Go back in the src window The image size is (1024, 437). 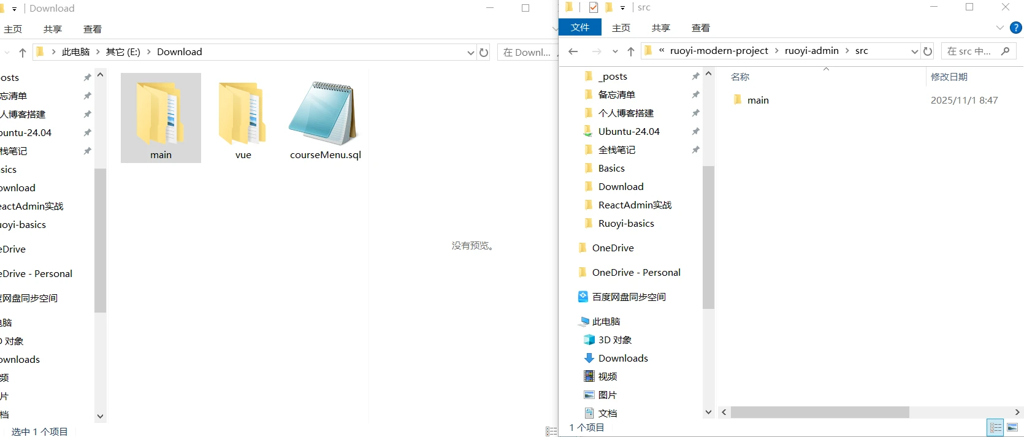tap(573, 51)
